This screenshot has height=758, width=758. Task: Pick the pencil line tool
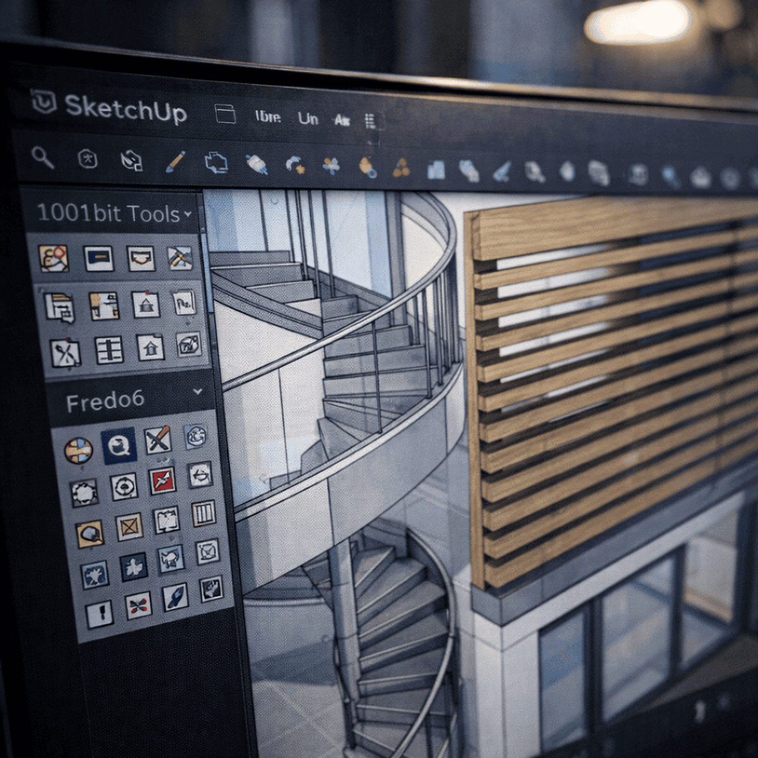point(175,162)
